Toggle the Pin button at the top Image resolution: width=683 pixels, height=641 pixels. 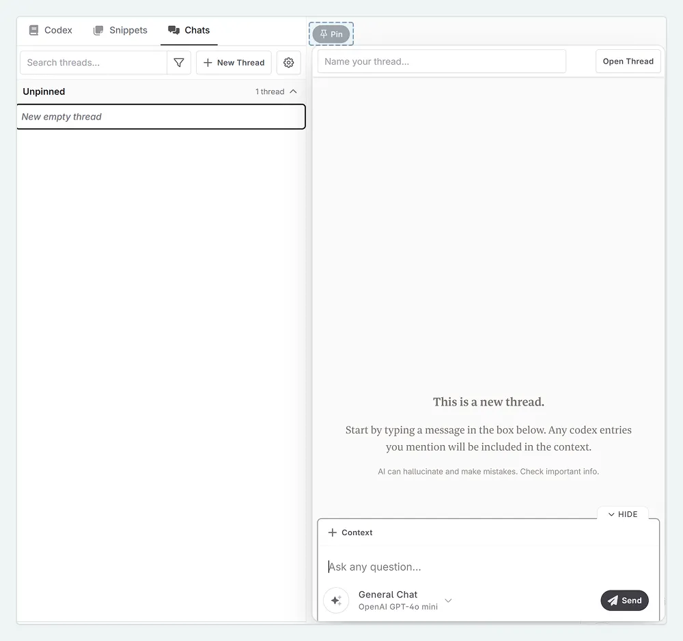coord(331,33)
